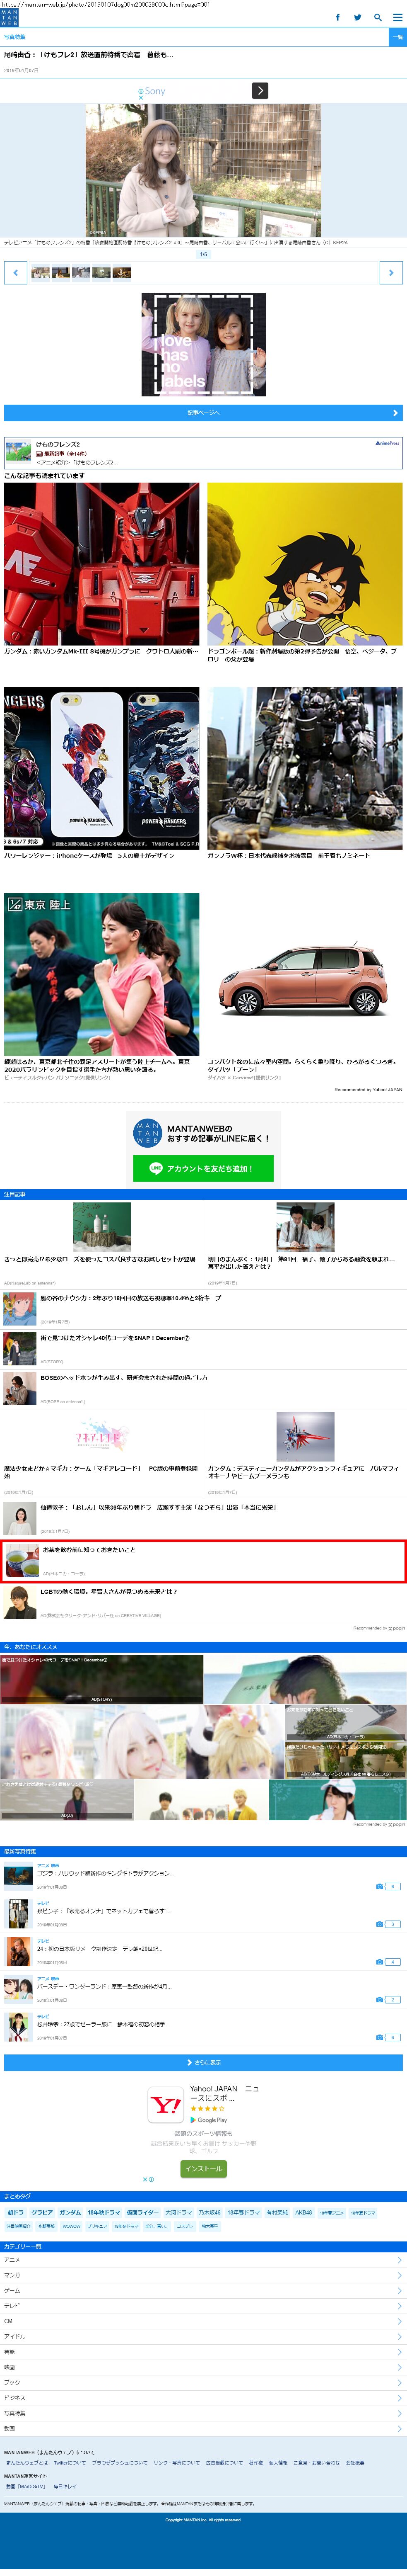This screenshot has width=407, height=2569.
Task: Click the Yahoo! JAPAN app icon
Action: (x=165, y=2105)
